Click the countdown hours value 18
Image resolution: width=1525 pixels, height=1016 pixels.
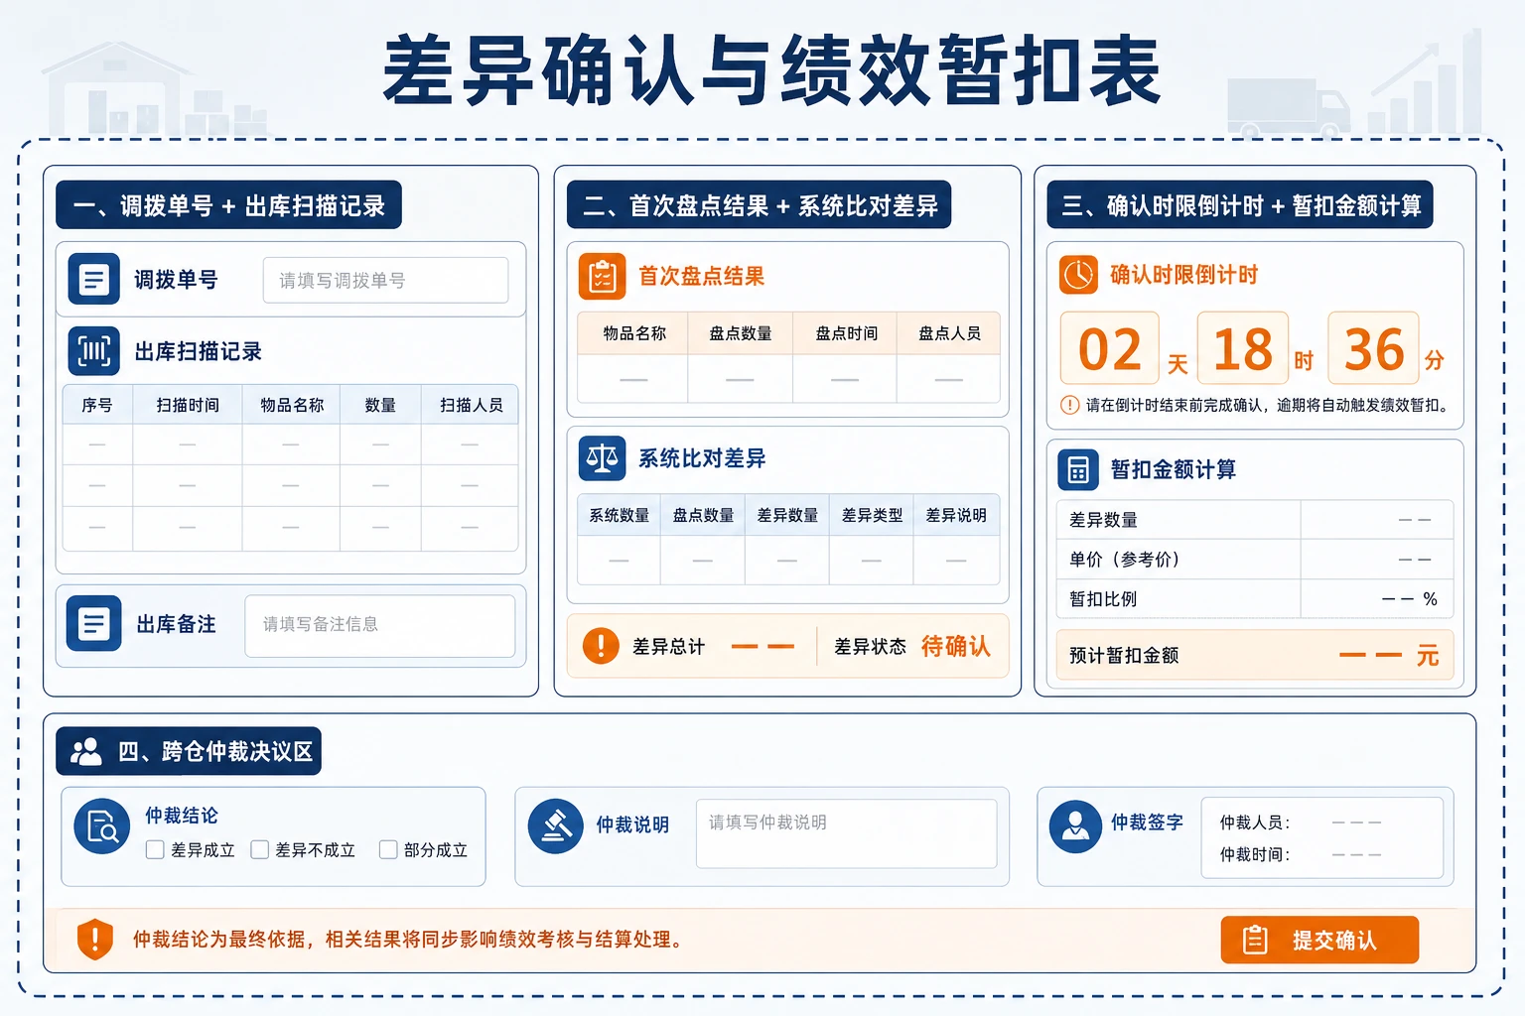click(x=1243, y=348)
